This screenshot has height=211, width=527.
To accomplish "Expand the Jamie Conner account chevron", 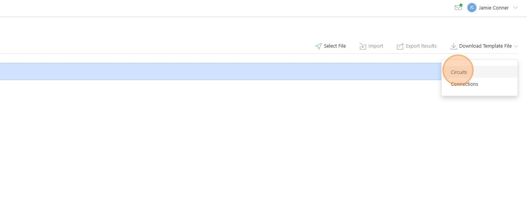I will point(516,7).
